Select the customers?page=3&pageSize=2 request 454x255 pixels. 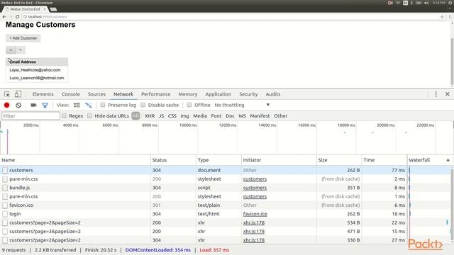204,232
